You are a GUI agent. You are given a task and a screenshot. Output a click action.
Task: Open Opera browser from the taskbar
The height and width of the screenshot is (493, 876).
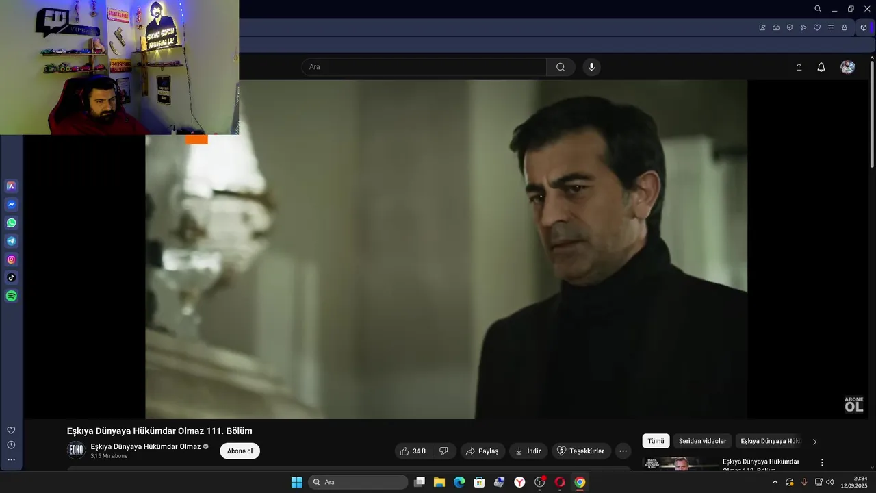pos(560,482)
